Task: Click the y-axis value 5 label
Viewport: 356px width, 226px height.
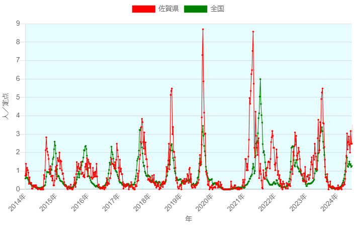Action: [x=18, y=97]
